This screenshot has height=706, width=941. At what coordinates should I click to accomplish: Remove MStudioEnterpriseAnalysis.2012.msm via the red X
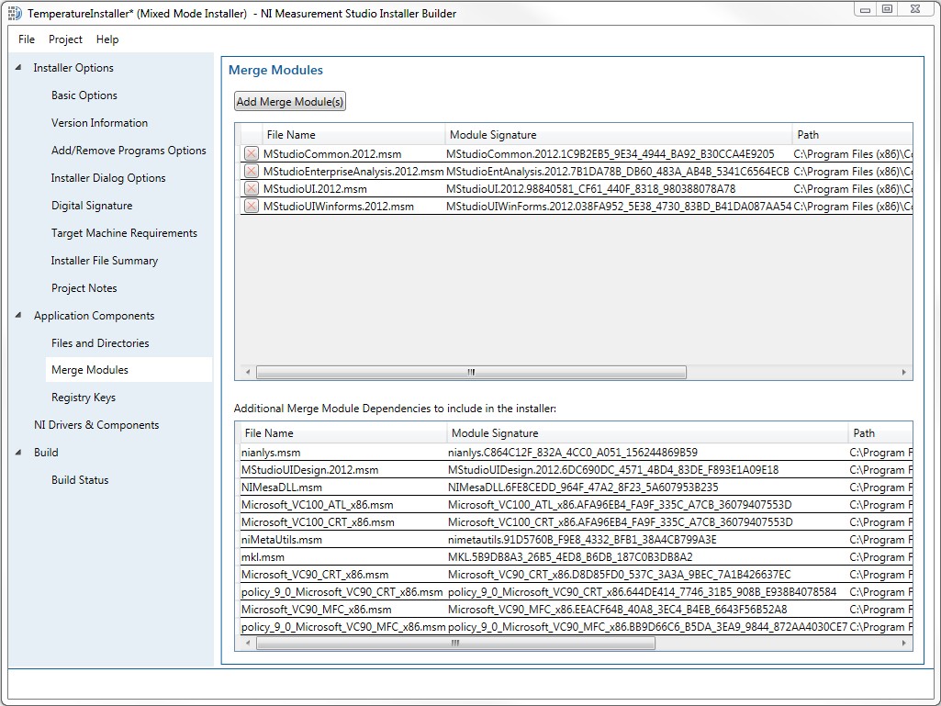click(250, 171)
